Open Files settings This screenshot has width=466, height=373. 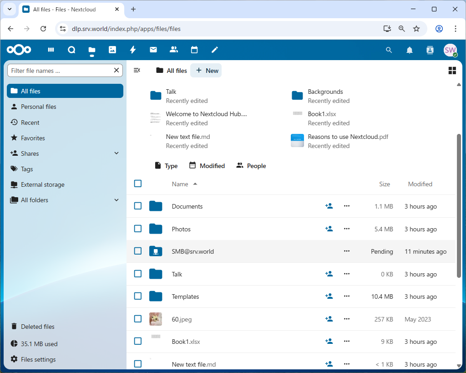[38, 359]
